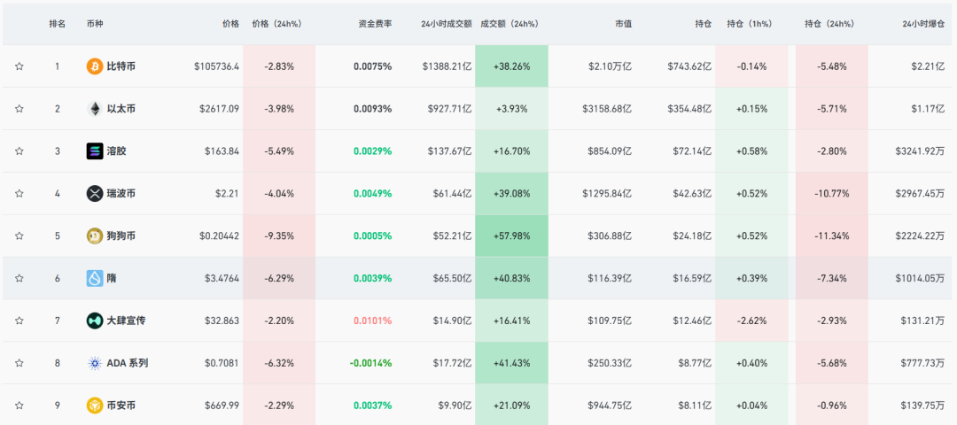
Task: Click the Sui water-drop logo icon
Action: [x=95, y=278]
